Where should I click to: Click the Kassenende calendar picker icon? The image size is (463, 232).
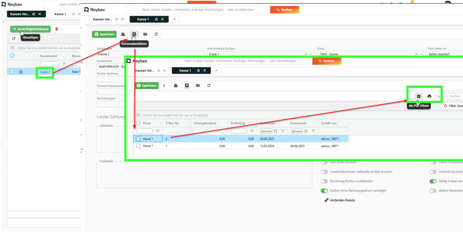click(306, 131)
